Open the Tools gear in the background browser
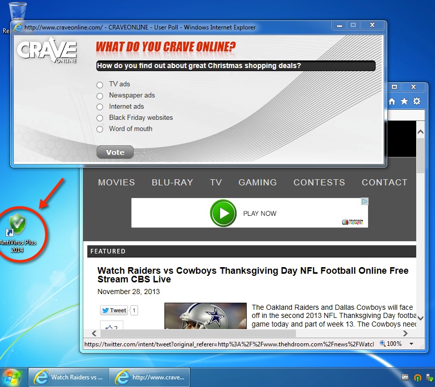This screenshot has width=435, height=387. click(x=417, y=102)
